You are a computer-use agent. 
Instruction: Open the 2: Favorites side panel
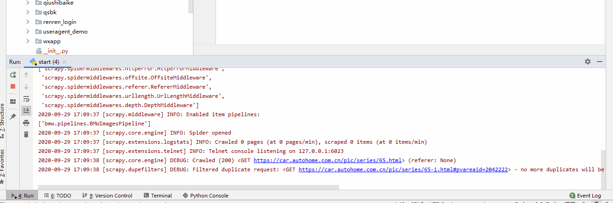tap(2, 166)
